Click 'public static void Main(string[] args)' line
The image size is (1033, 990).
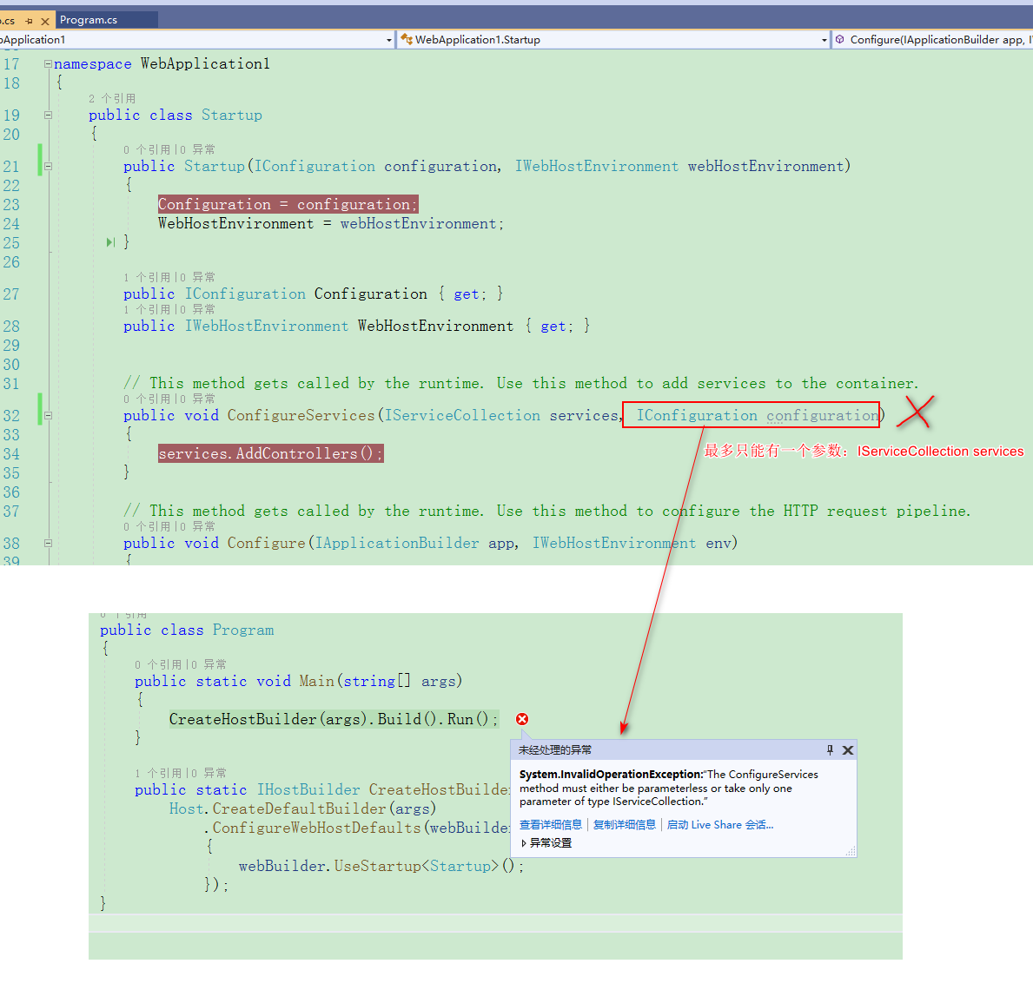(x=299, y=681)
